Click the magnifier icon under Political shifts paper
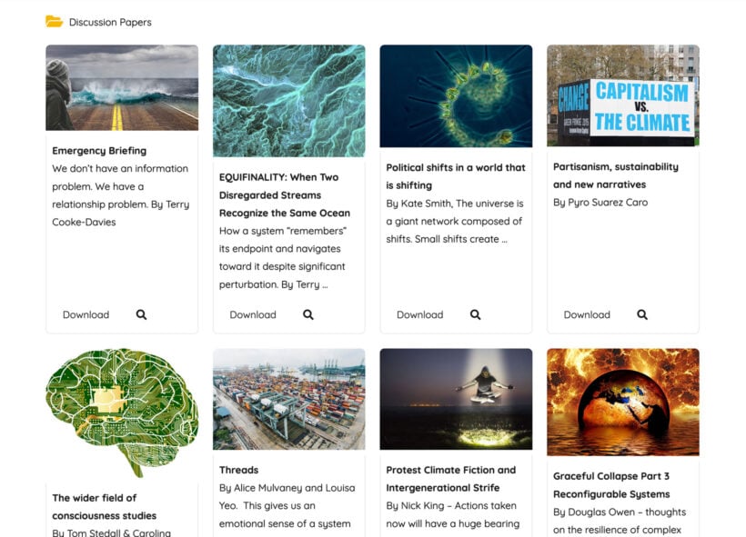746x537 pixels. pyautogui.click(x=476, y=313)
